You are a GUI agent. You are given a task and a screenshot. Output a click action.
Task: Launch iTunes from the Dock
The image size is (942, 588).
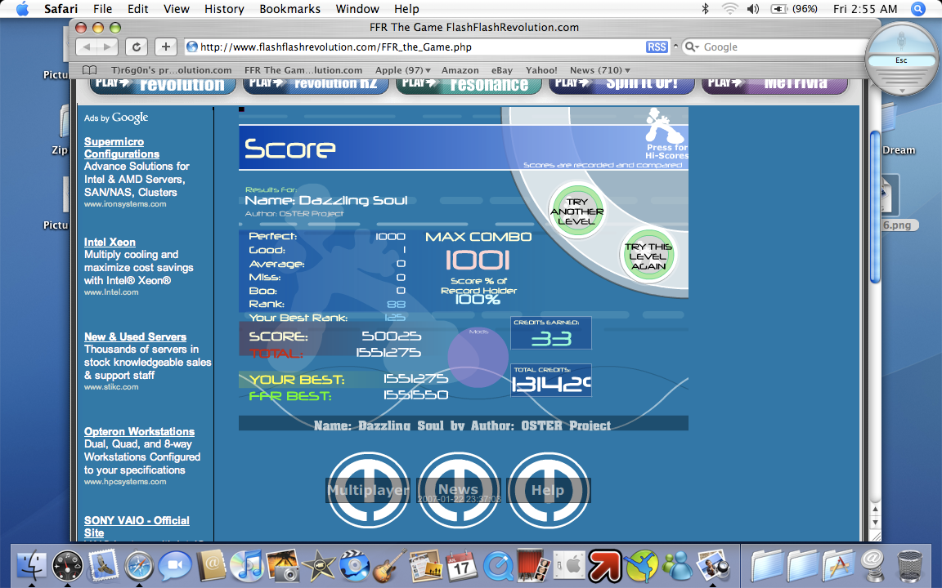(245, 565)
